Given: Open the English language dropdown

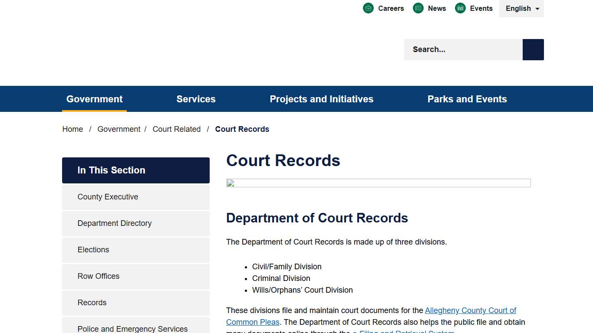Looking at the screenshot, I should tap(518, 8).
